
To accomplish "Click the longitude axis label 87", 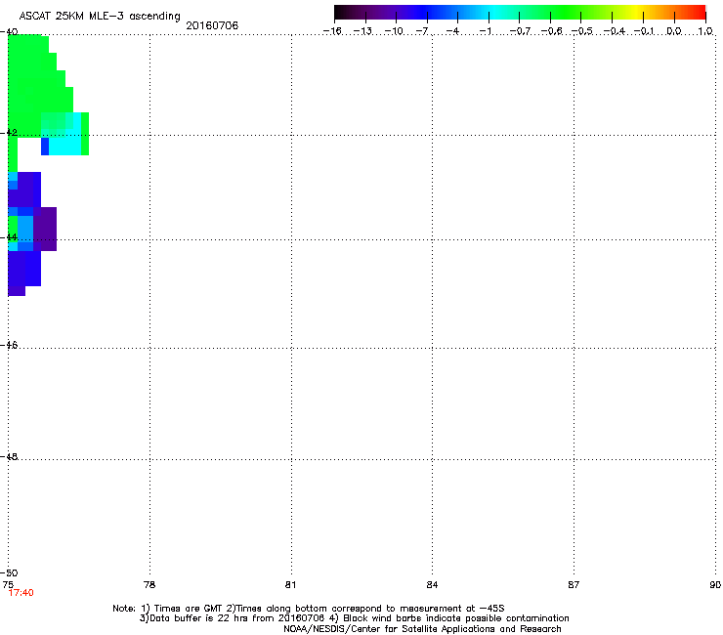I will (574, 584).
